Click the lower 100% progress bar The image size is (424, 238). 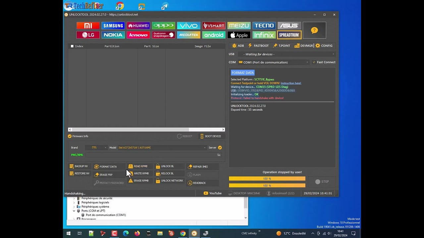267,185
